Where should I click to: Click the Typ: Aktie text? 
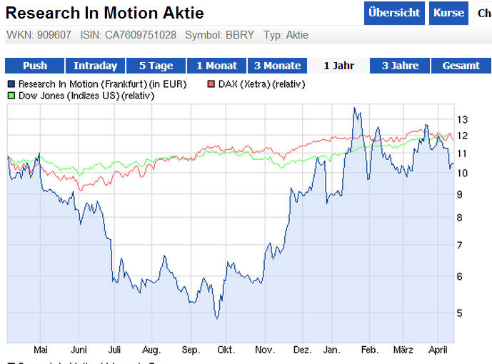286,35
